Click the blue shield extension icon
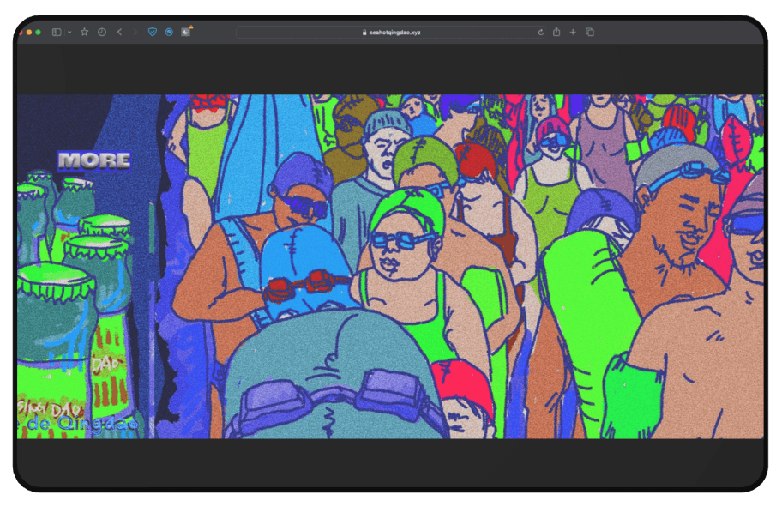This screenshot has width=782, height=531. [153, 32]
